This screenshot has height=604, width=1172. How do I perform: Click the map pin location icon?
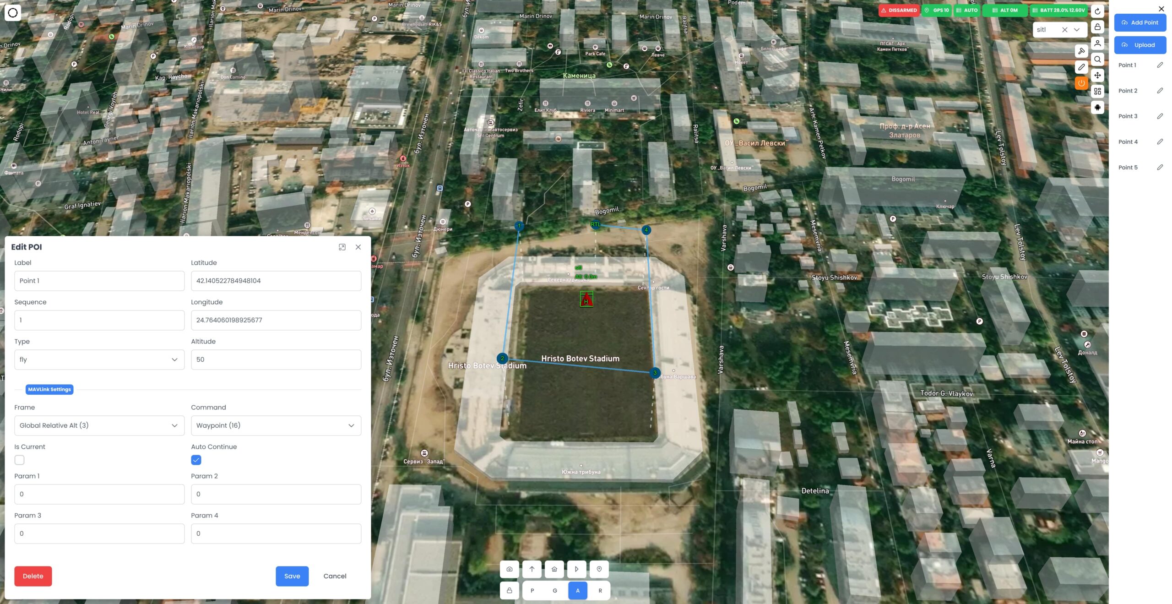click(x=599, y=569)
